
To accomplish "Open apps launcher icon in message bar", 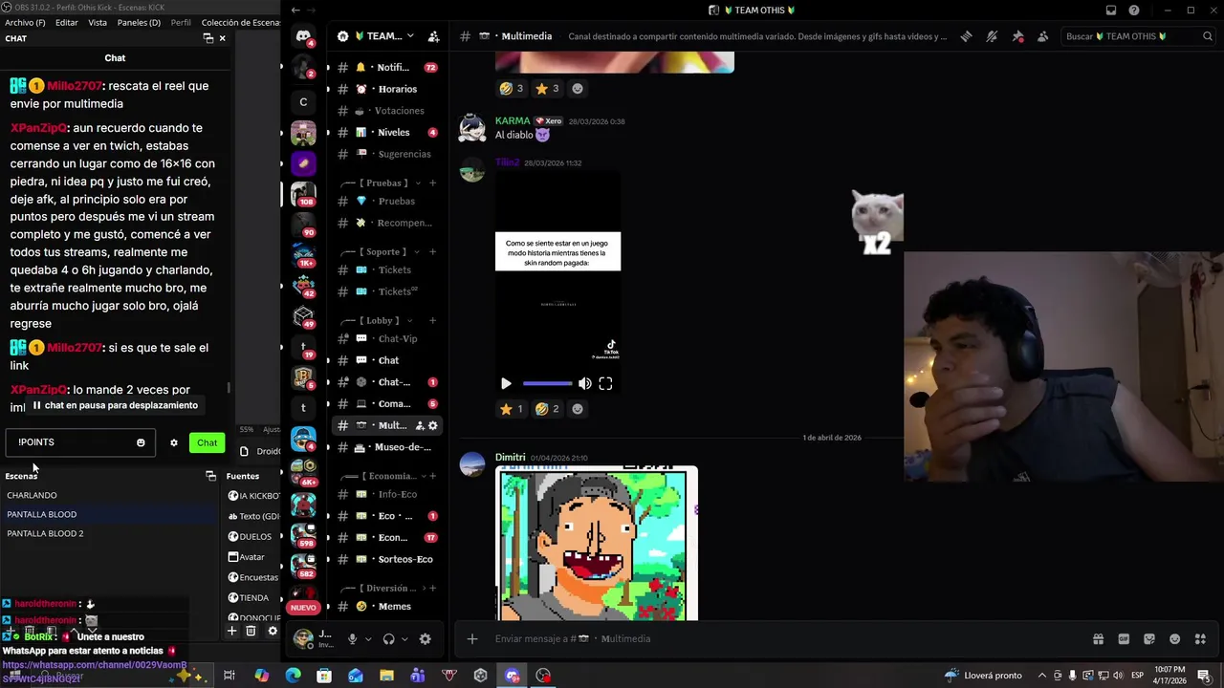I will pos(1201,639).
